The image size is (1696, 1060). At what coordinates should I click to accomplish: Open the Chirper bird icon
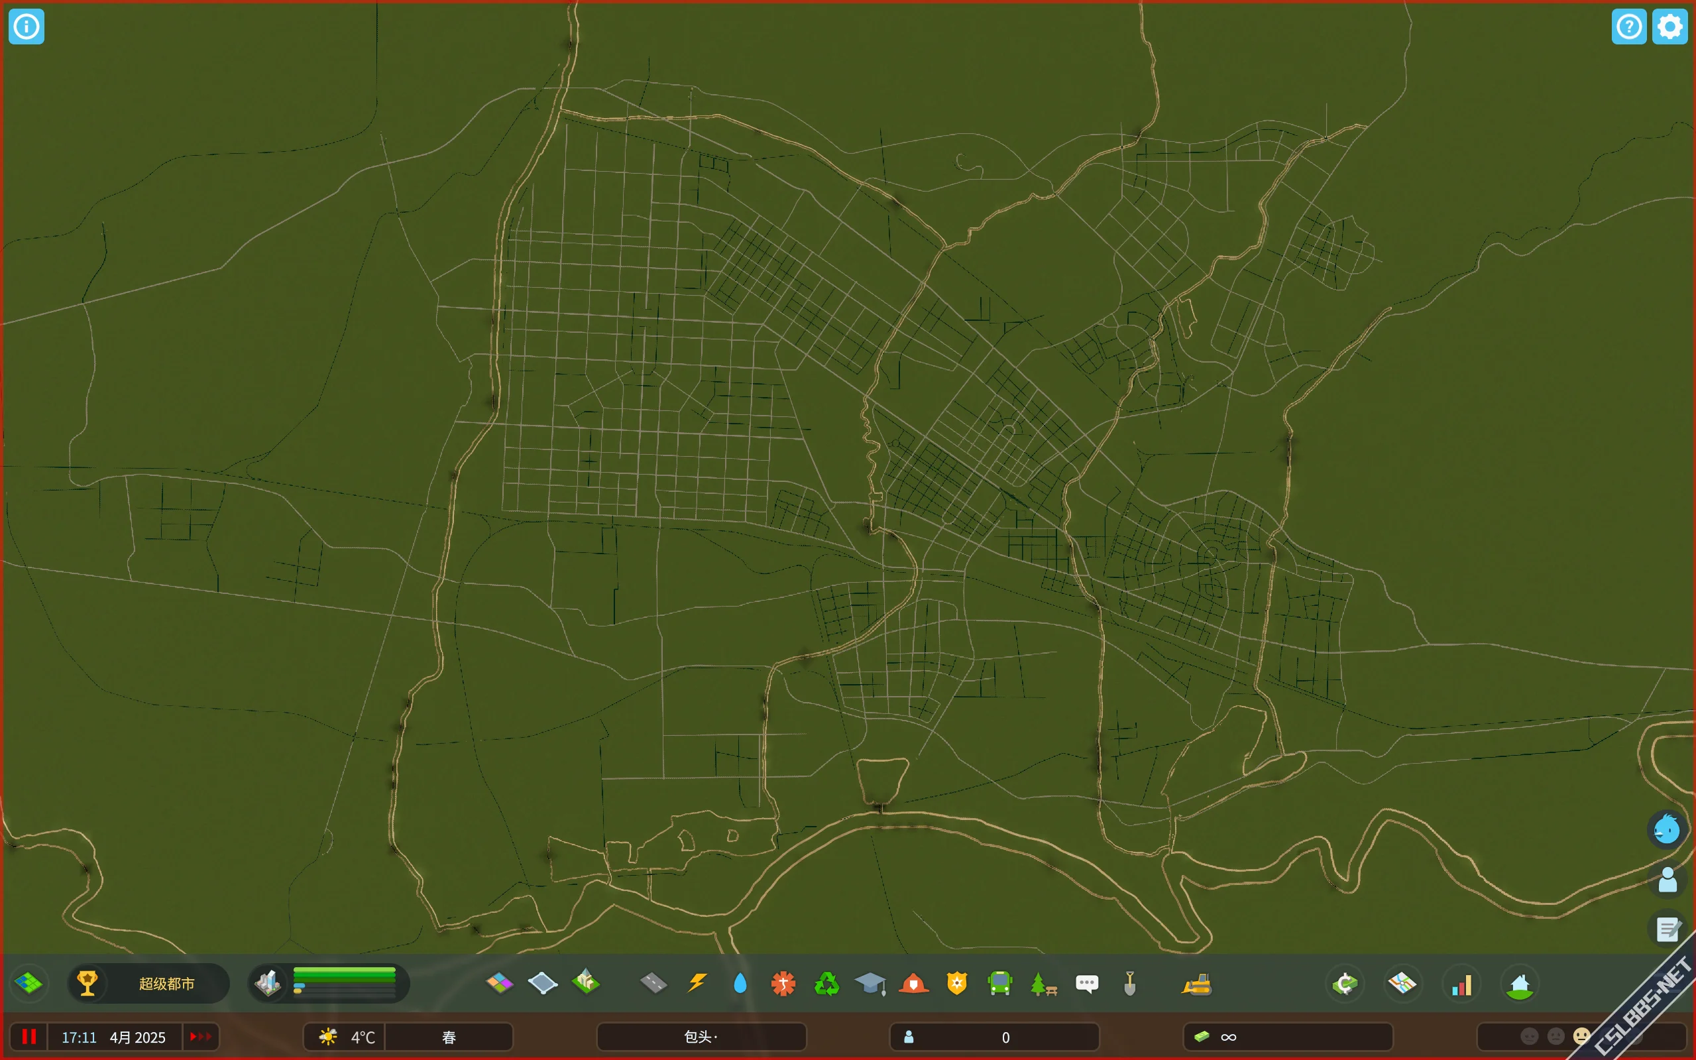[1667, 829]
